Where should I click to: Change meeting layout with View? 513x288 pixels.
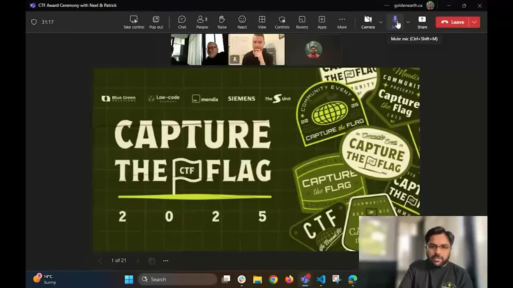(x=262, y=22)
